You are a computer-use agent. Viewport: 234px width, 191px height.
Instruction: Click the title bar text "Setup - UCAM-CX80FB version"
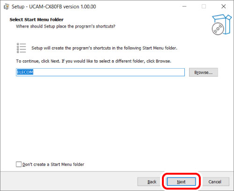point(45,7)
